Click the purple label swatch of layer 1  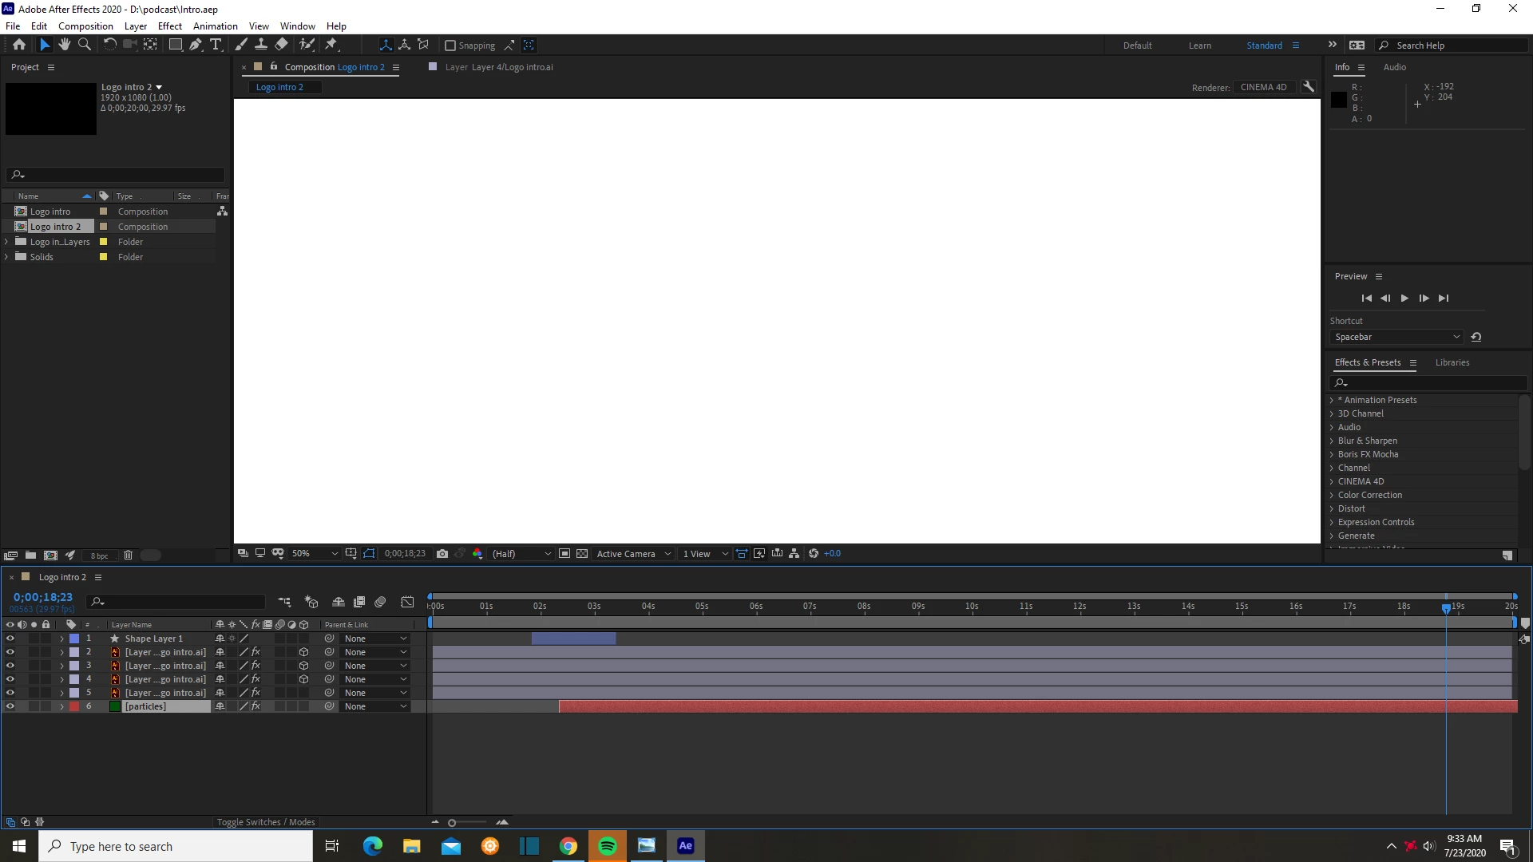[74, 639]
